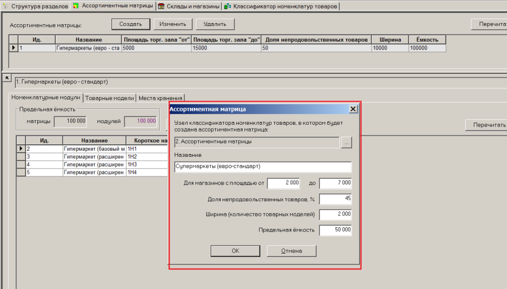Image resolution: width=507 pixels, height=289 pixels.
Task: Click the matrices table cell with value 10000
Action: click(x=390, y=48)
